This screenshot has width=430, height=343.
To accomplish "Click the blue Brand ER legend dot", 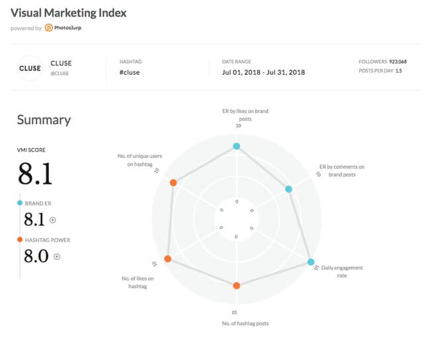I will [x=20, y=203].
